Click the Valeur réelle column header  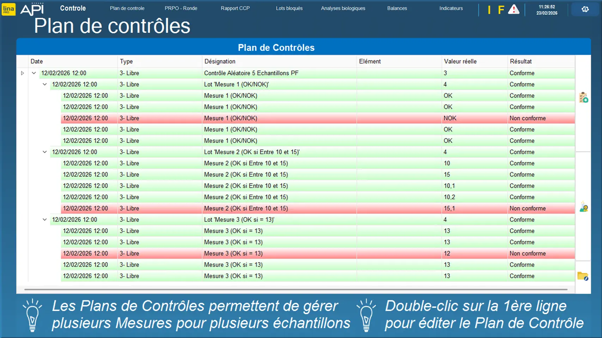460,61
